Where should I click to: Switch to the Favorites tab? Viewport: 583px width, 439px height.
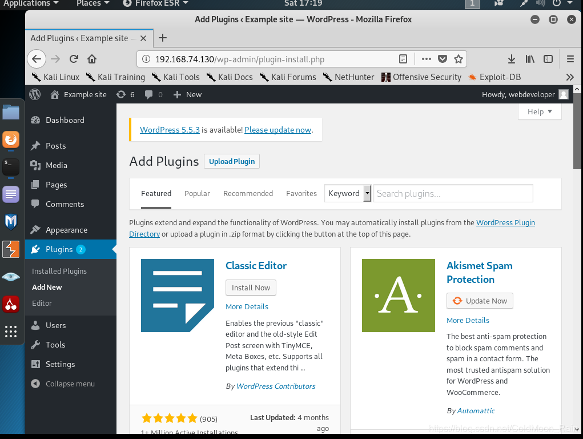click(x=301, y=194)
